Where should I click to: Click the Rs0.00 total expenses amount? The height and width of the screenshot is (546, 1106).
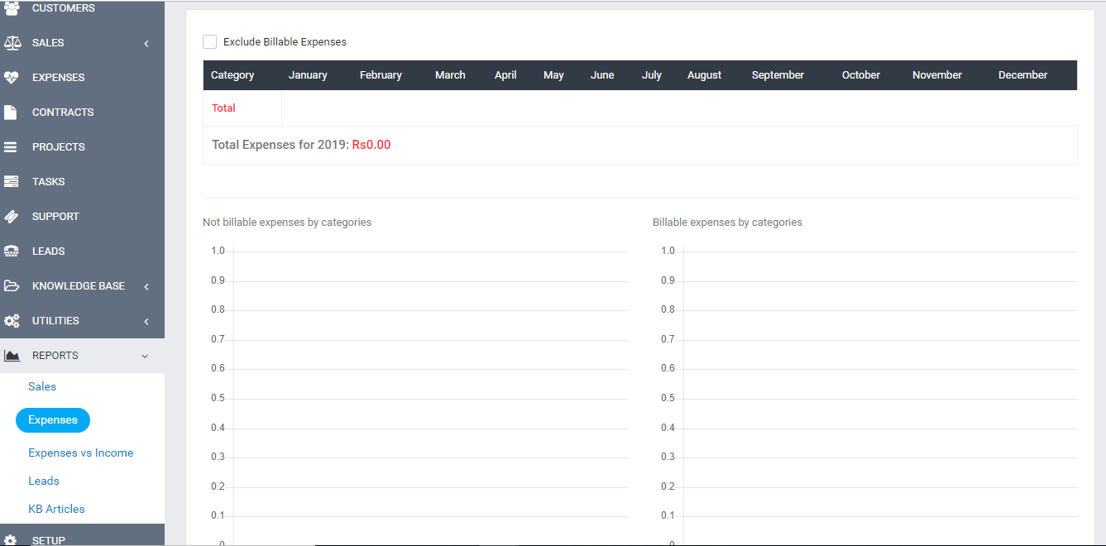click(371, 145)
